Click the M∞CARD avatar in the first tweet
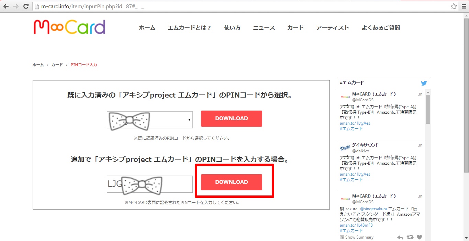 345,97
